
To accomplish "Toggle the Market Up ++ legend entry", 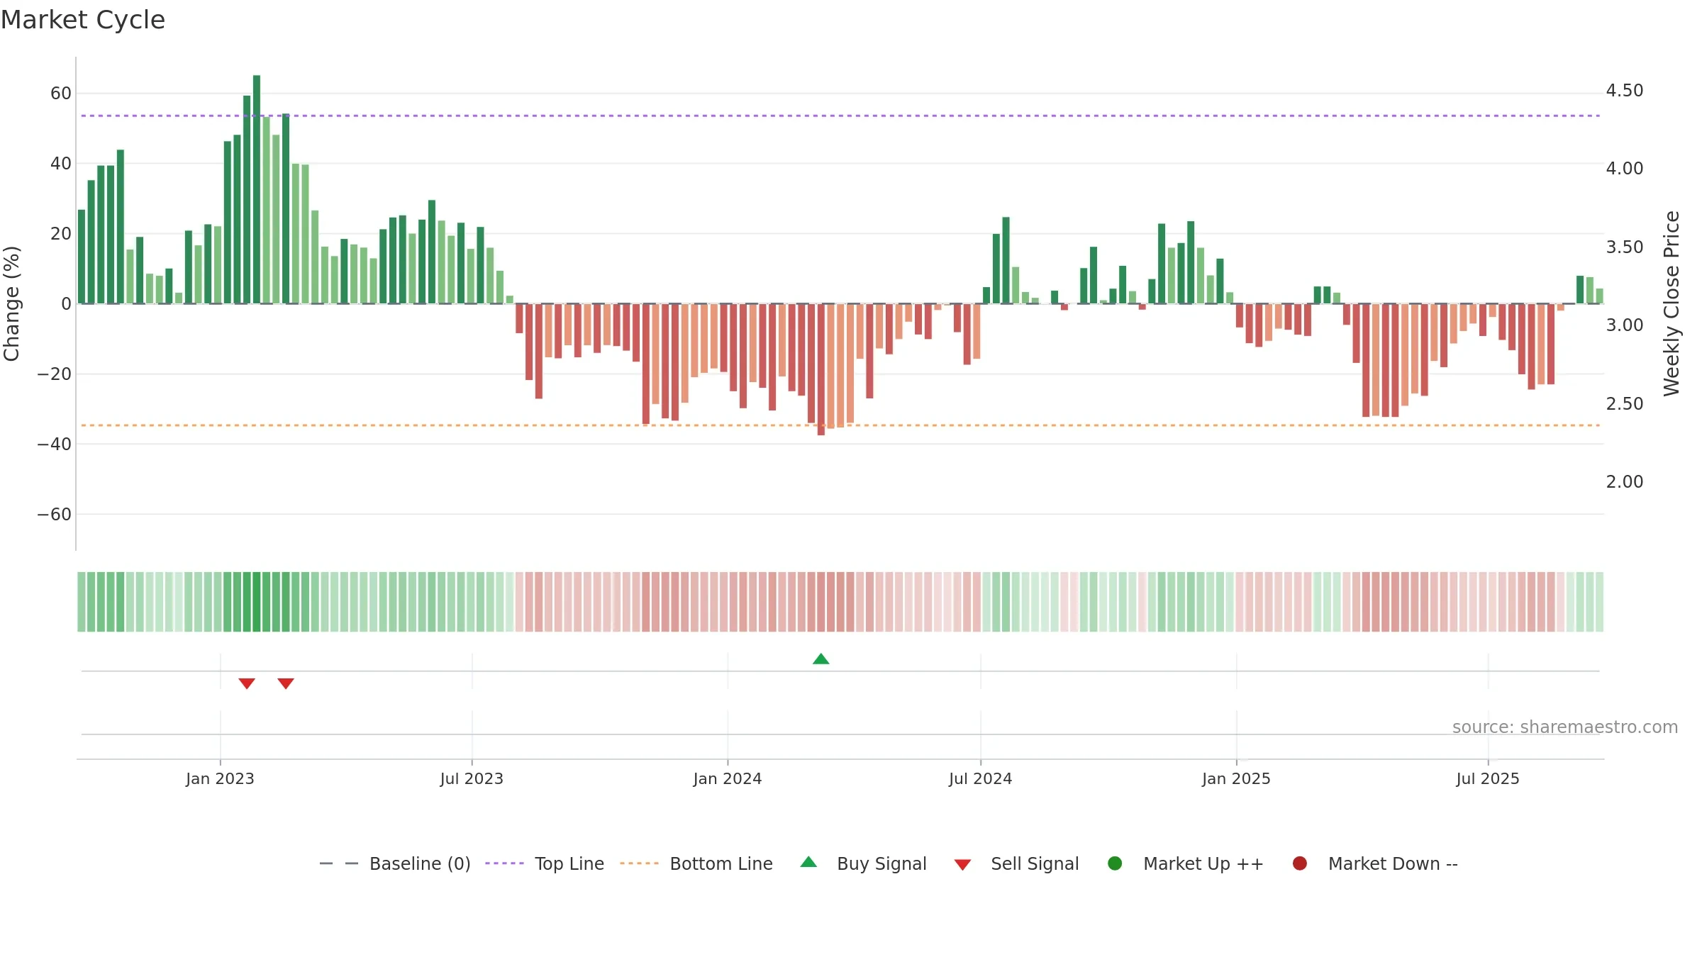I will point(1185,863).
